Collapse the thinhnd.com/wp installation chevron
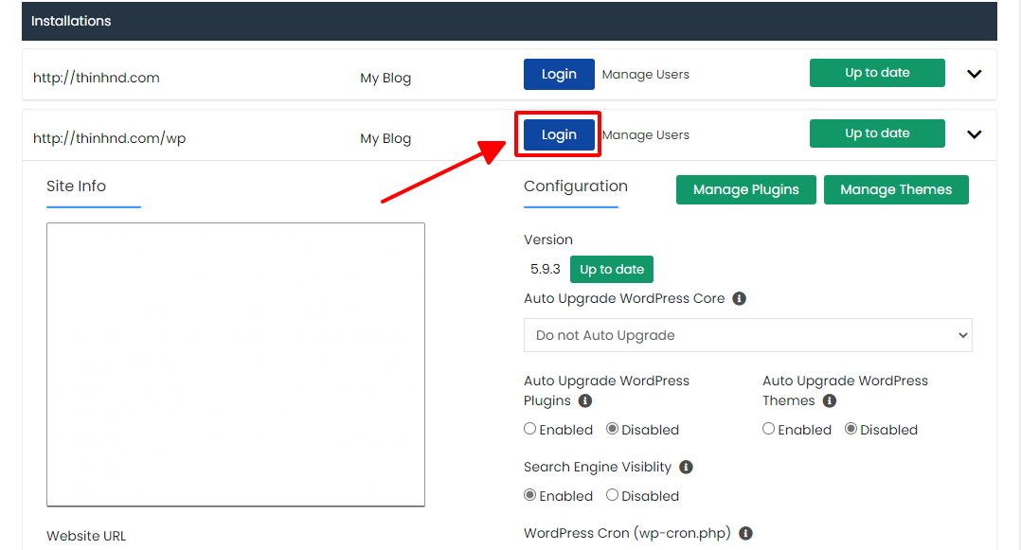Screen dimensions: 1021x550 [974, 134]
